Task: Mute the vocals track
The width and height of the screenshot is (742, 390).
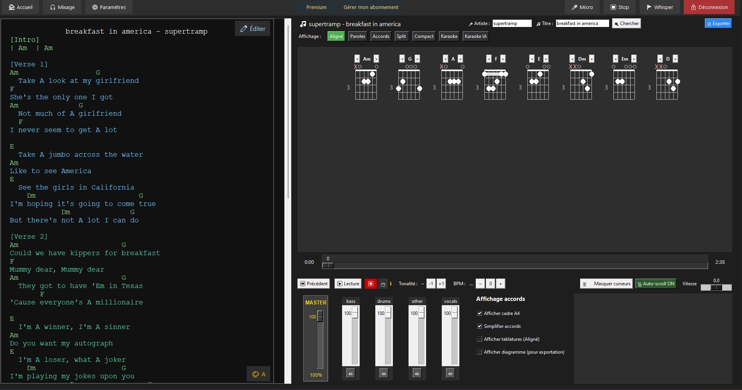Action: pos(450,374)
